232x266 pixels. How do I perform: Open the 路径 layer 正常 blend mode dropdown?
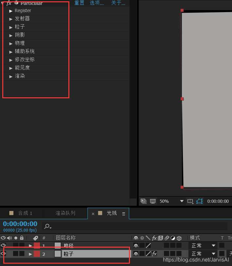tap(203, 245)
